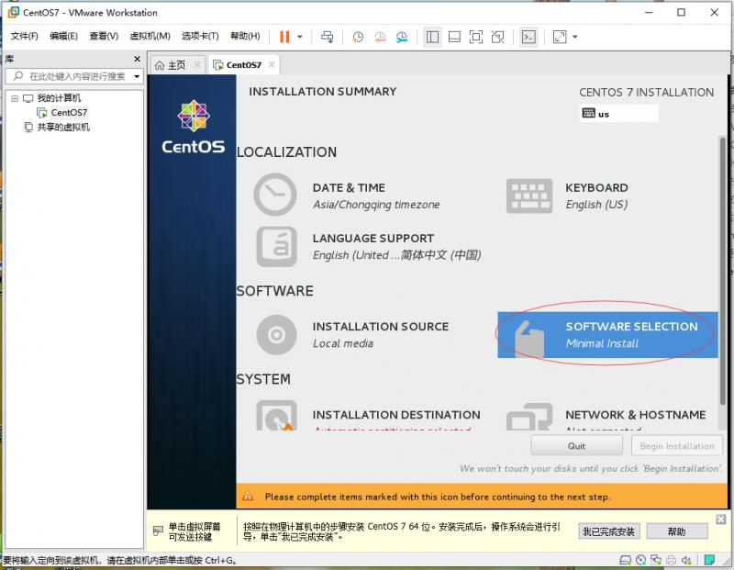
Task: Click the printer device icon in status bar
Action: pyautogui.click(x=671, y=561)
